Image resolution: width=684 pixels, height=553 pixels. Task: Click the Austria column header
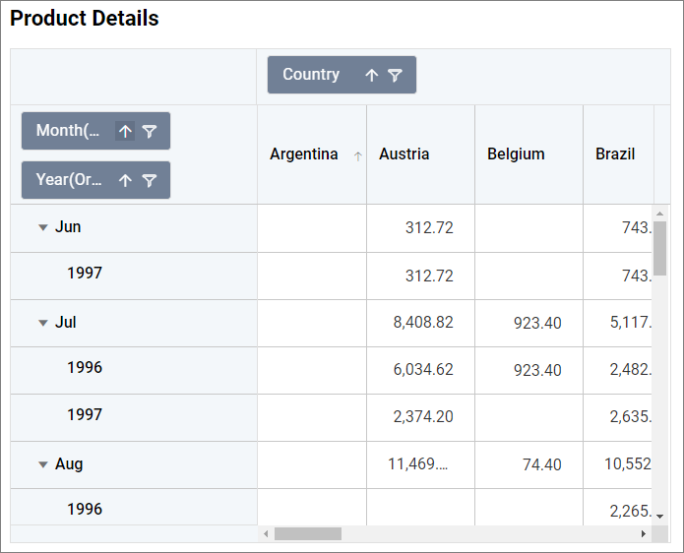404,154
